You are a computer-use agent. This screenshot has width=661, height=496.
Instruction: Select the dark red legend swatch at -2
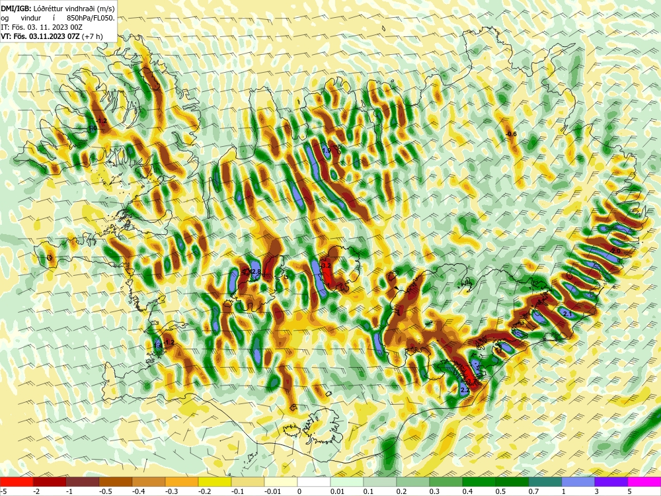(x=50, y=481)
